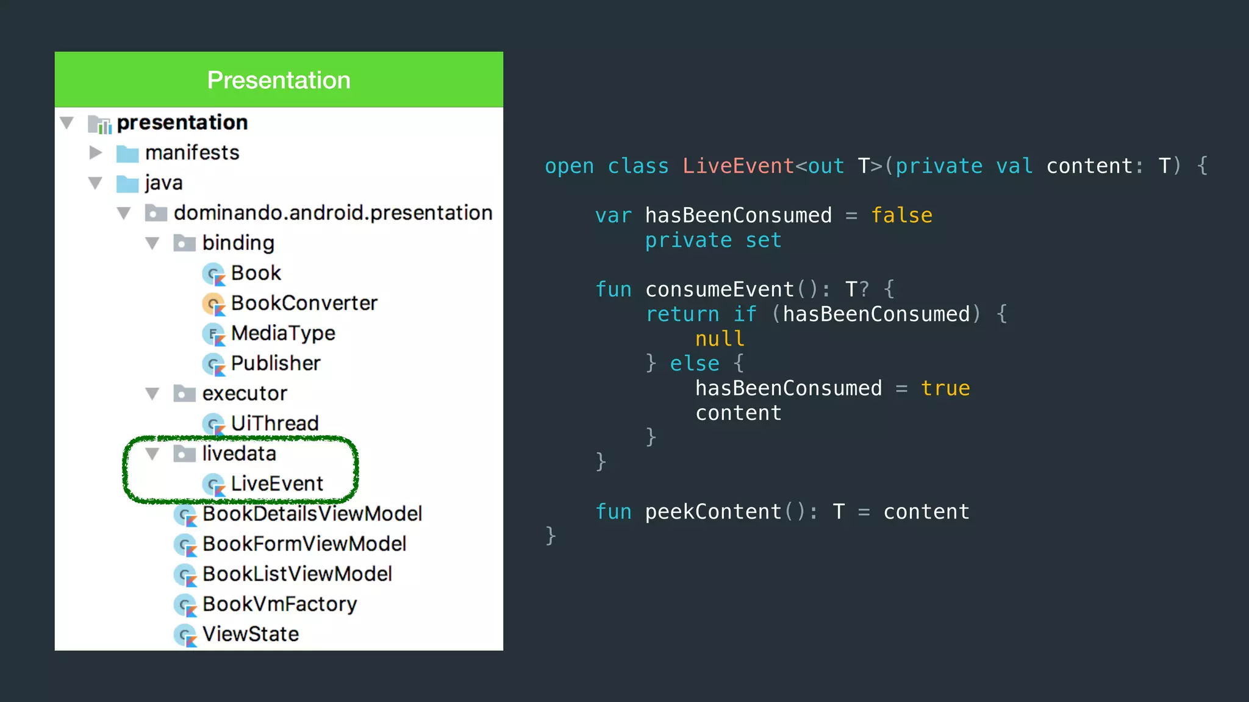
Task: Click the consumeEvent function name
Action: (x=720, y=289)
